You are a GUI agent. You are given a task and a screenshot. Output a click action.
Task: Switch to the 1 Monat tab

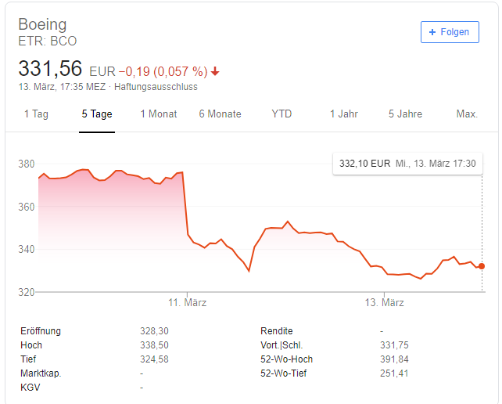pos(159,114)
